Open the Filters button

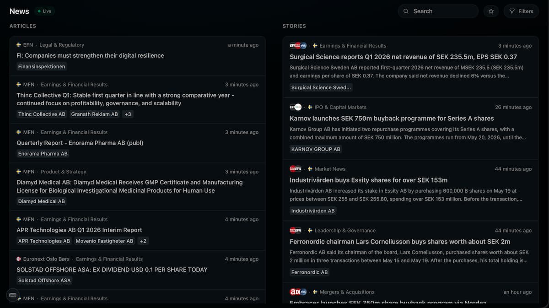point(521,11)
